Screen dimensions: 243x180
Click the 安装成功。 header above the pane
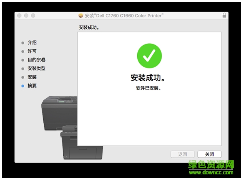coord(89,28)
